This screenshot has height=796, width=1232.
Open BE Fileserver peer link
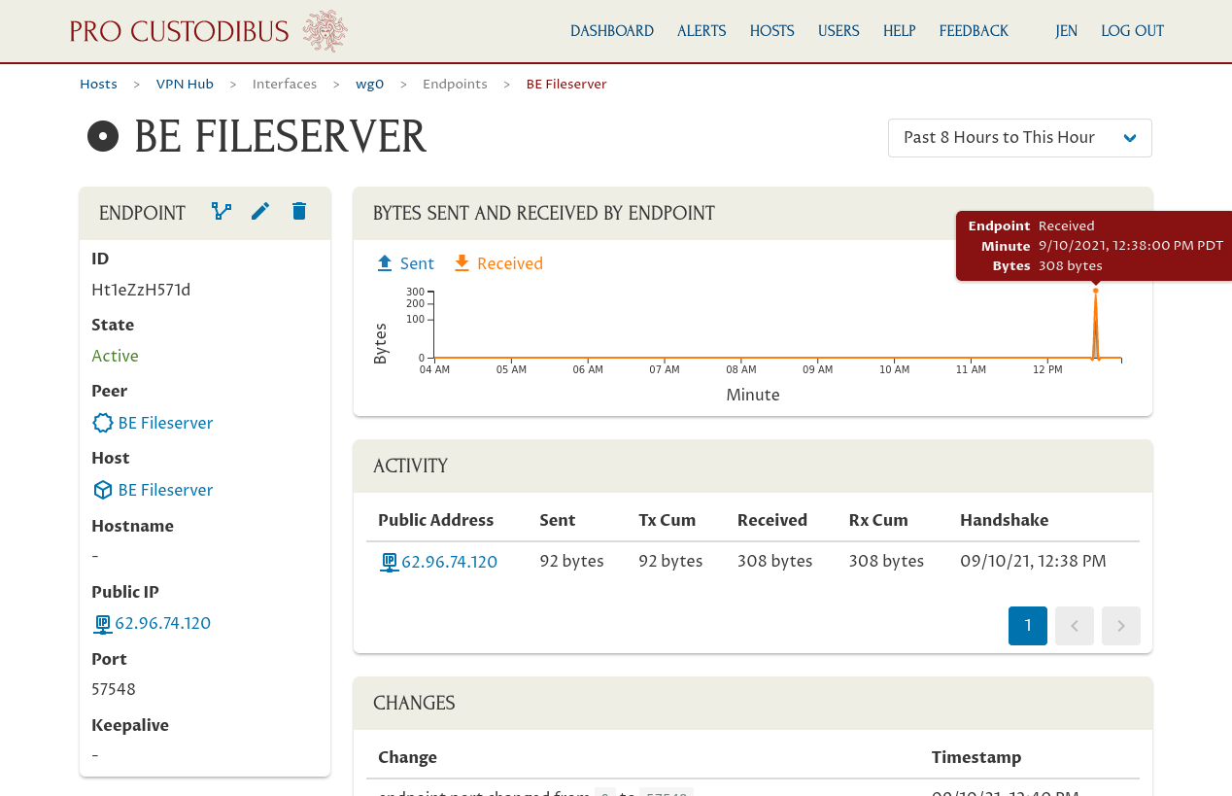(x=165, y=423)
